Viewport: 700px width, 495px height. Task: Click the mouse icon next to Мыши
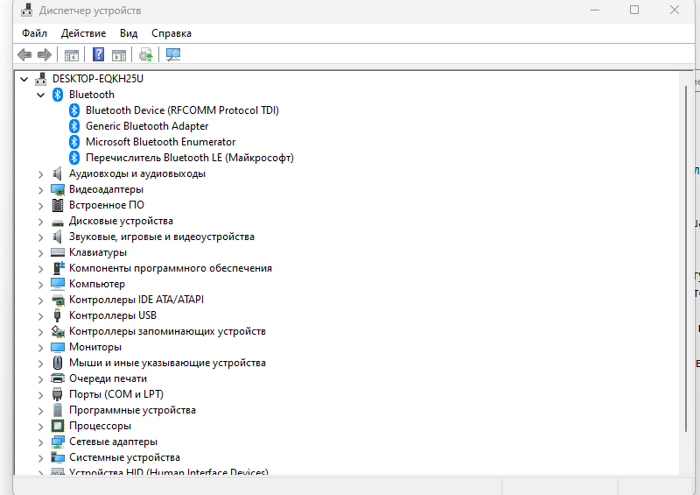(58, 363)
